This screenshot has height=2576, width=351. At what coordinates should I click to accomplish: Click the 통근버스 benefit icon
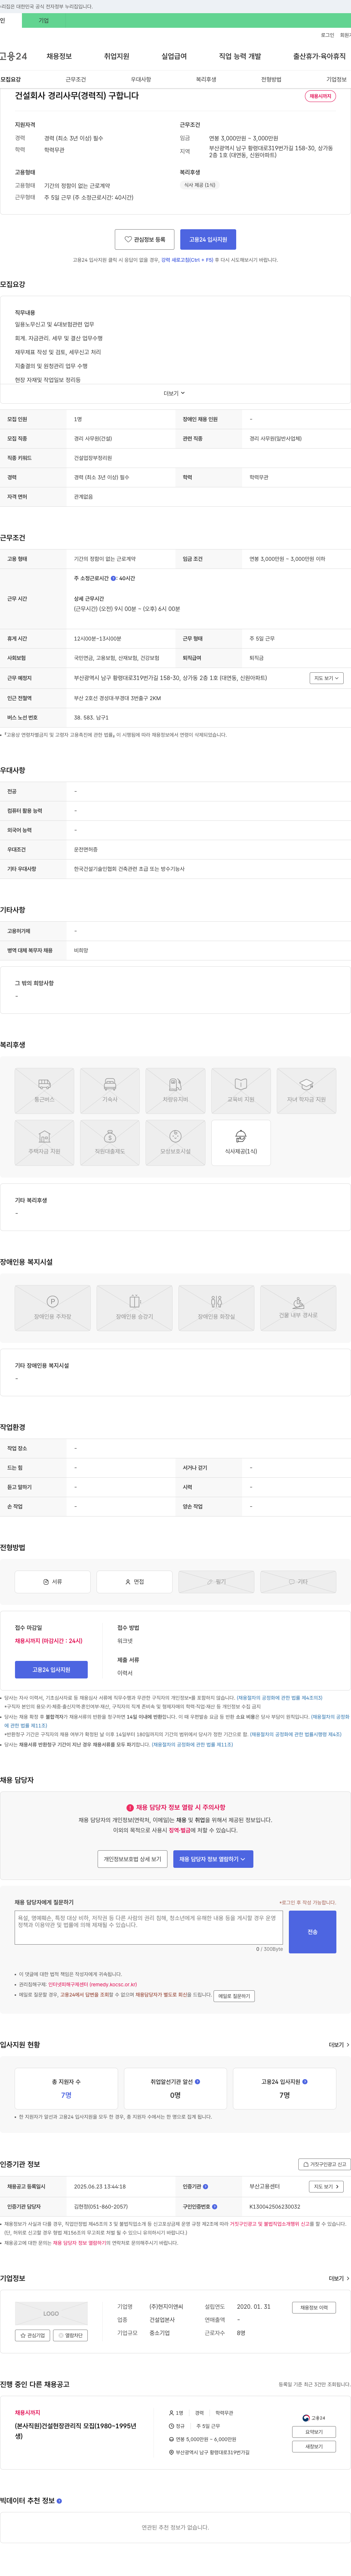point(44,1091)
